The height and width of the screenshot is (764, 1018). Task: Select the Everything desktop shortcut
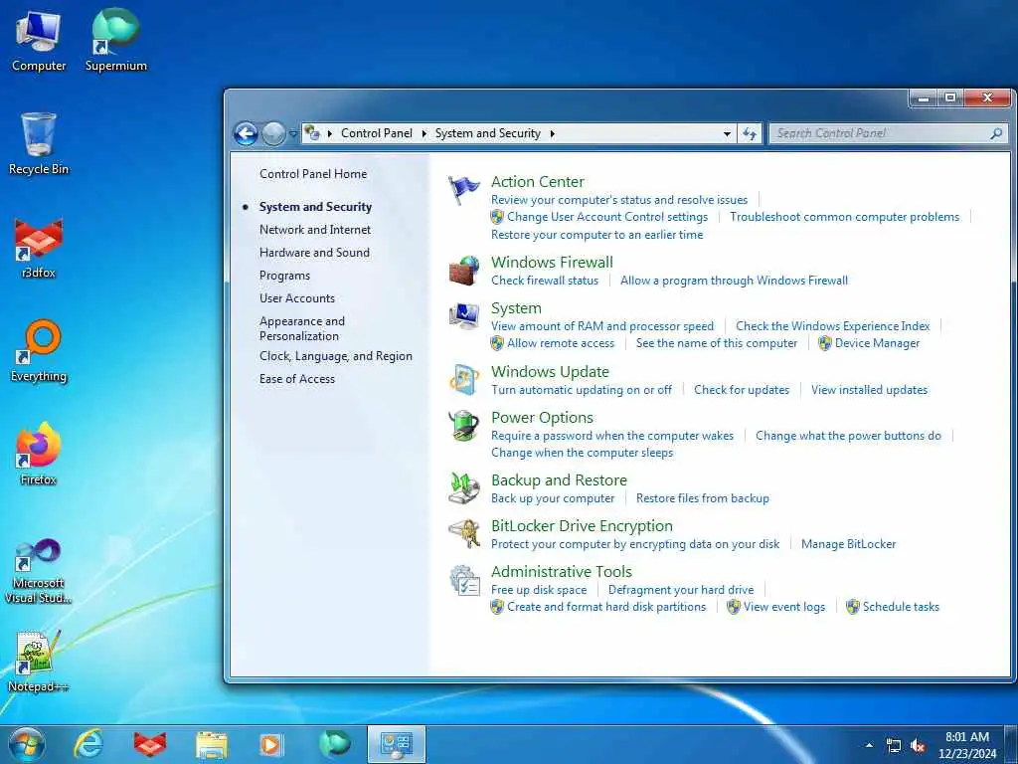click(x=39, y=351)
